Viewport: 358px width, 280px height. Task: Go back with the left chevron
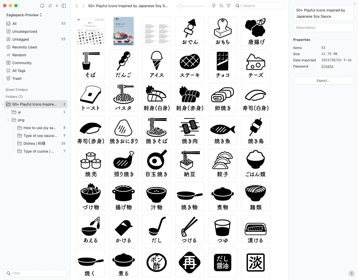77,6
